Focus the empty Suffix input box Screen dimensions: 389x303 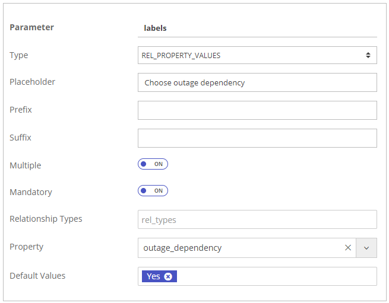pyautogui.click(x=257, y=138)
